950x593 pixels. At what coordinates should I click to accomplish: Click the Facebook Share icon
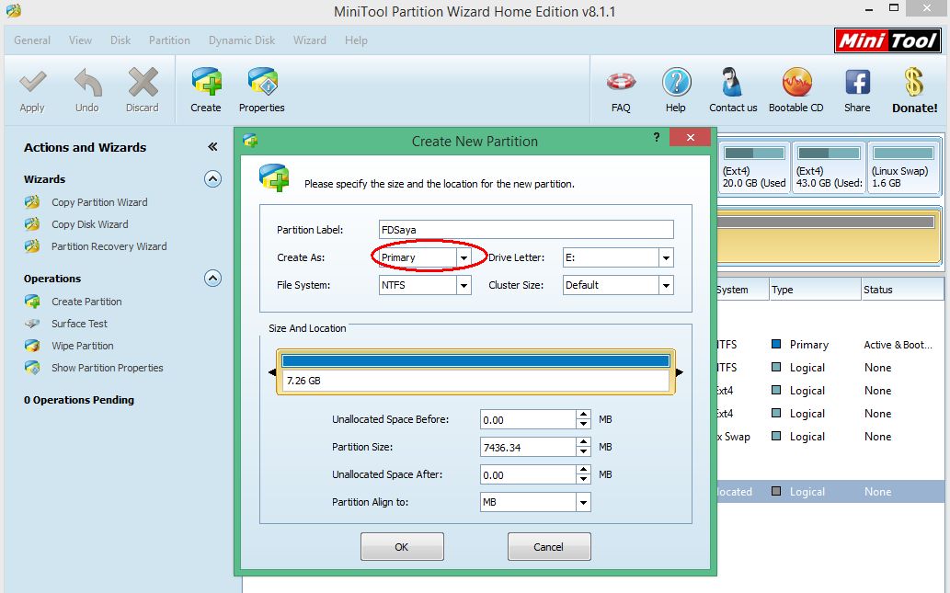tap(857, 83)
